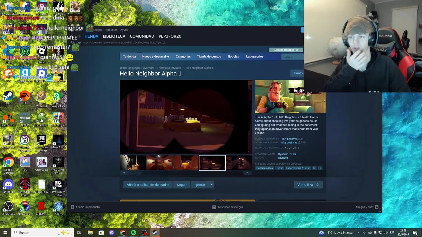
Task: Expand the Ignorar dropdown arrow
Action: click(211, 185)
